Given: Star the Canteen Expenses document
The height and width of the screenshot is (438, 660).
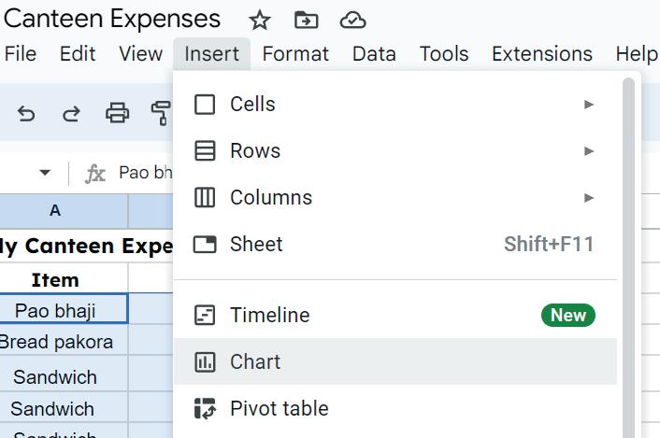Looking at the screenshot, I should [260, 20].
